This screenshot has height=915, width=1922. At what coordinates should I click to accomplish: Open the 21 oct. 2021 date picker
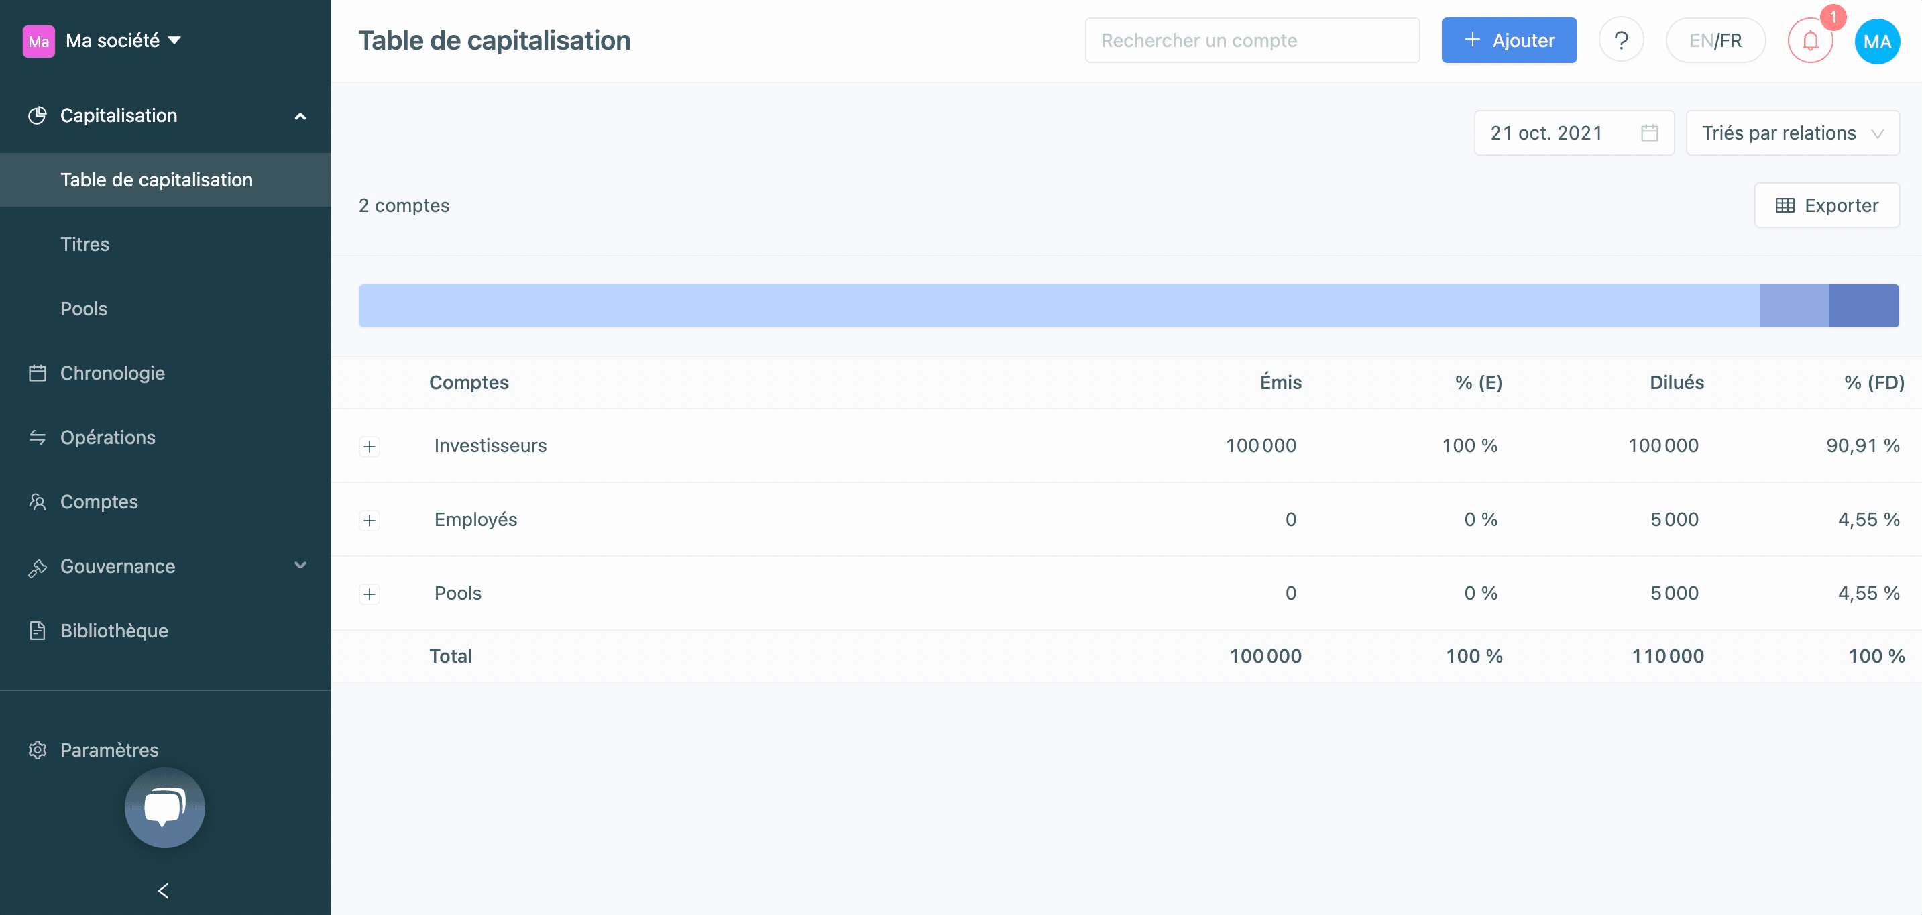(x=1575, y=133)
